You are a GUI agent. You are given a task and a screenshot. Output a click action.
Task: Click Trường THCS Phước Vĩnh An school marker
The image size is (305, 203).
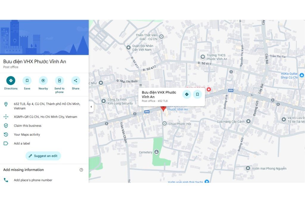(203, 57)
